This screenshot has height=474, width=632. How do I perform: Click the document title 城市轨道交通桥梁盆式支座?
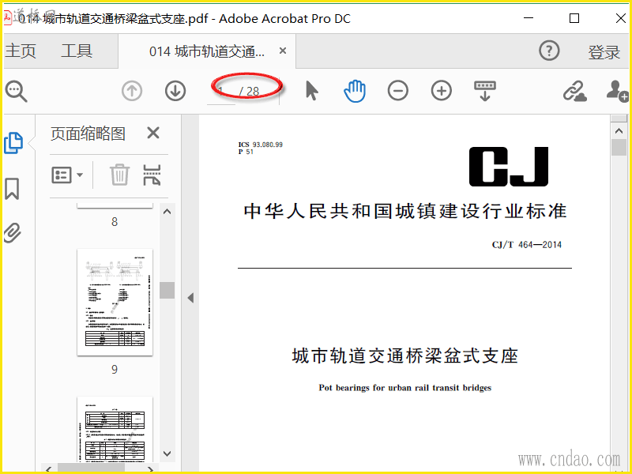click(405, 356)
